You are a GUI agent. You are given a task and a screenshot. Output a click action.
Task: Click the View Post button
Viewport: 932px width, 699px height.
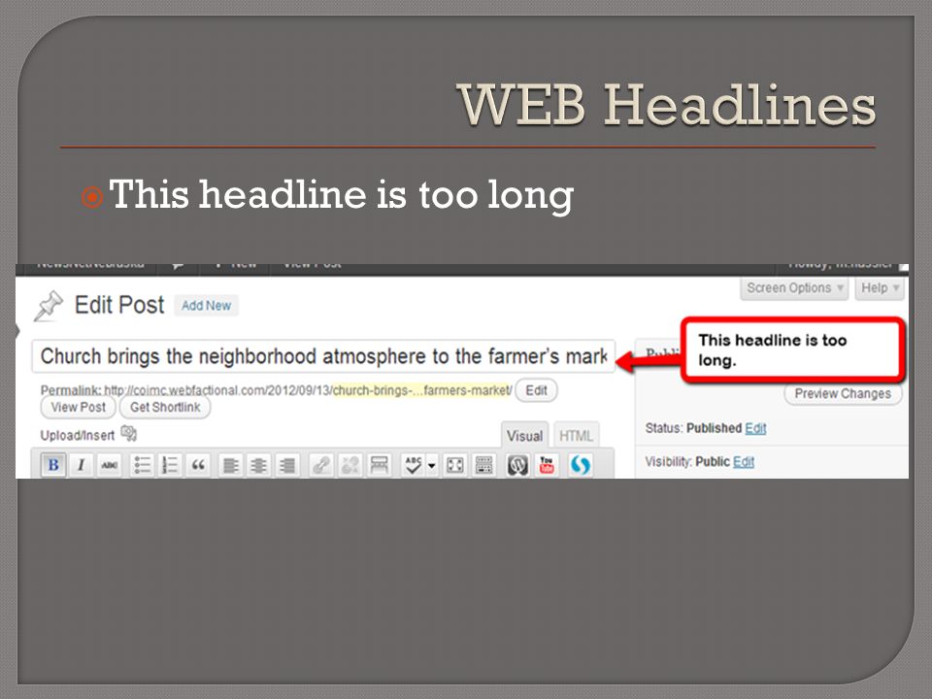[78, 407]
